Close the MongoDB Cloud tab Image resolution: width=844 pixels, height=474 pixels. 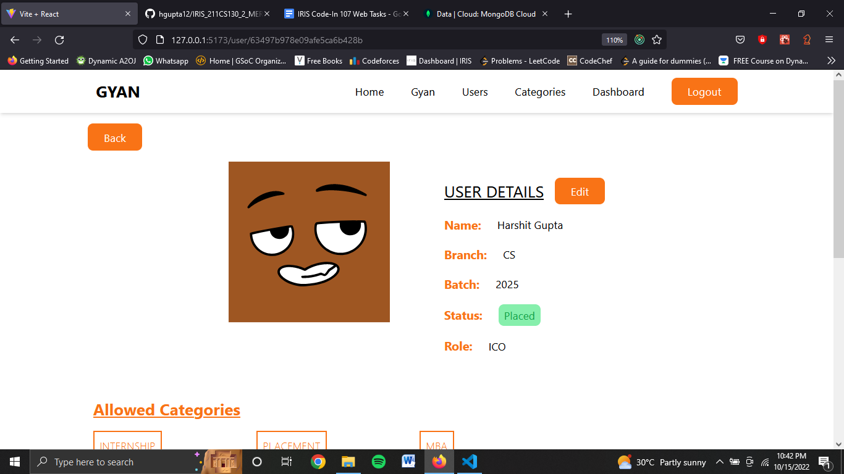pyautogui.click(x=545, y=14)
